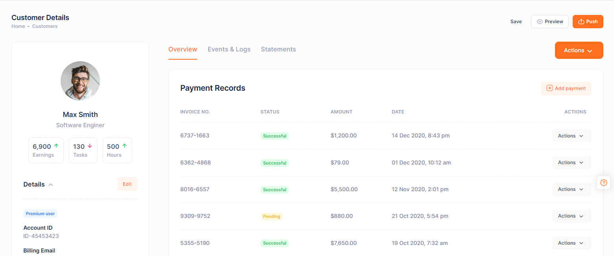614x256 pixels.
Task: Click the plus icon beside Add payment
Action: click(549, 88)
